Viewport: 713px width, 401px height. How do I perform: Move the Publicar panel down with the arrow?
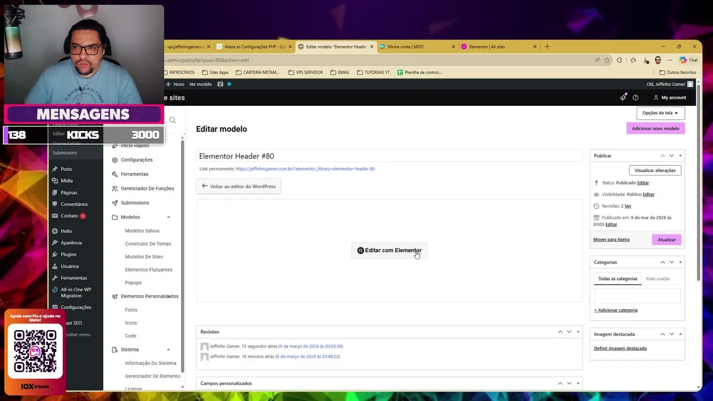pyautogui.click(x=671, y=156)
